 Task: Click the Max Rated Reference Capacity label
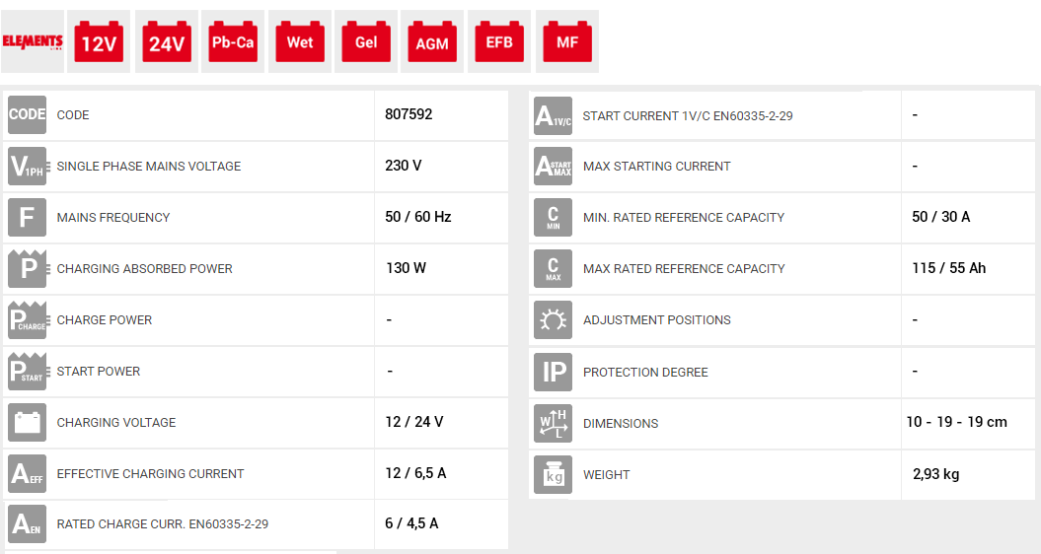coord(684,269)
